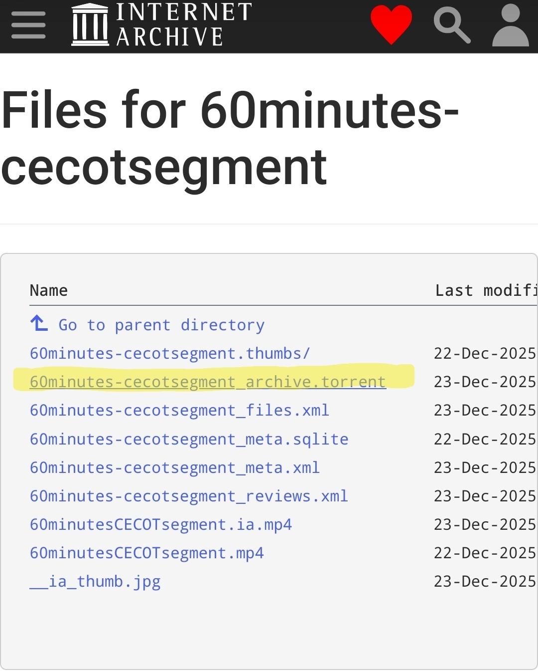Viewport: 538px width, 672px height.
Task: Open the 60minutes-cecotsegment_meta.sqlite file
Action: 189,439
